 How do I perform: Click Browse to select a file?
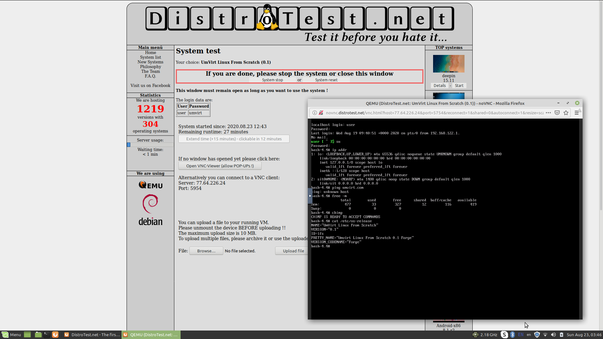(206, 251)
